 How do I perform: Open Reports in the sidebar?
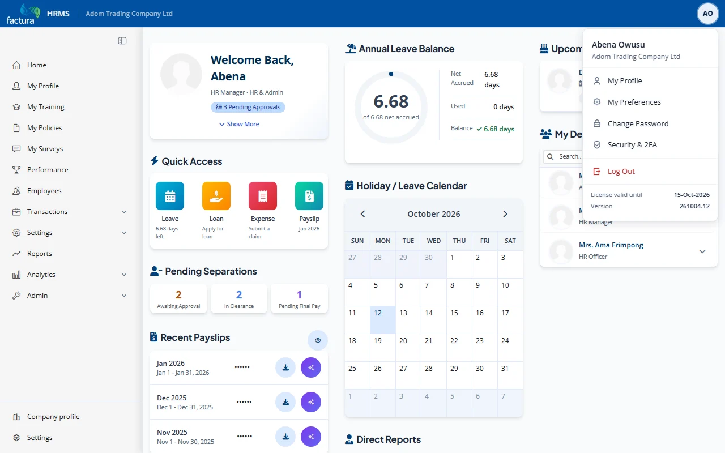tap(71, 254)
